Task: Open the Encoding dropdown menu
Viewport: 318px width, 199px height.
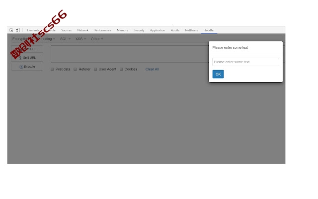Action: click(46, 39)
